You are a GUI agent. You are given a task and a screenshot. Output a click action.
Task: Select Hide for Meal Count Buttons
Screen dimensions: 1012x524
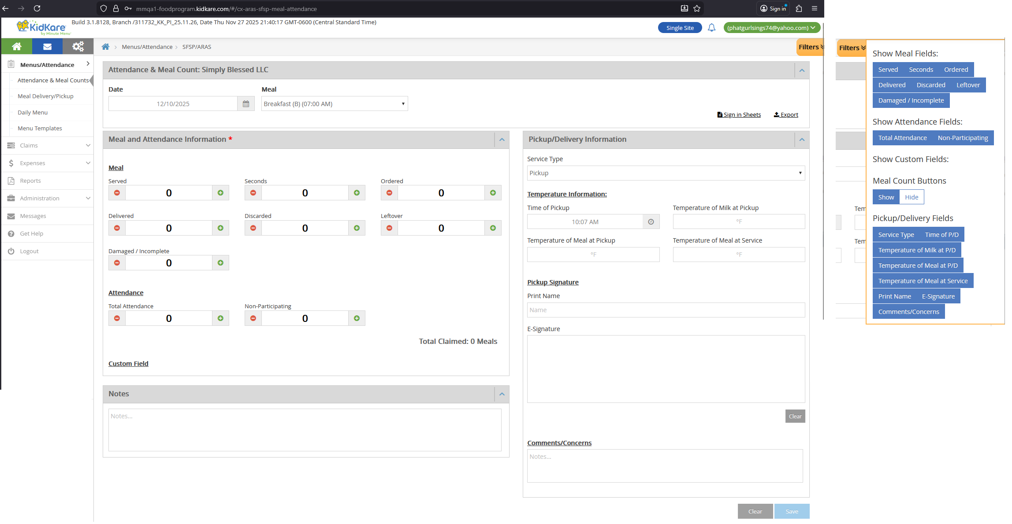pos(912,197)
